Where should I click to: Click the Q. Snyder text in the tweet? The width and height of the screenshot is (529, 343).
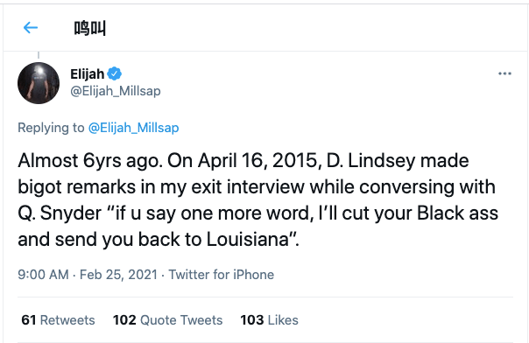[x=60, y=213]
